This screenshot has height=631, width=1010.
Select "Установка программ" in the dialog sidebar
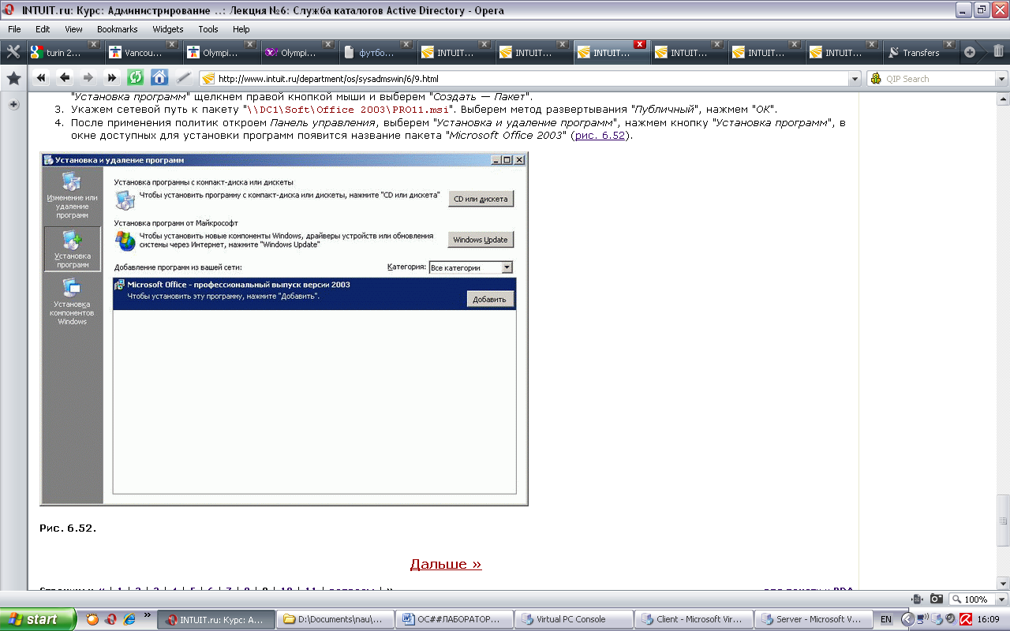tap(72, 249)
